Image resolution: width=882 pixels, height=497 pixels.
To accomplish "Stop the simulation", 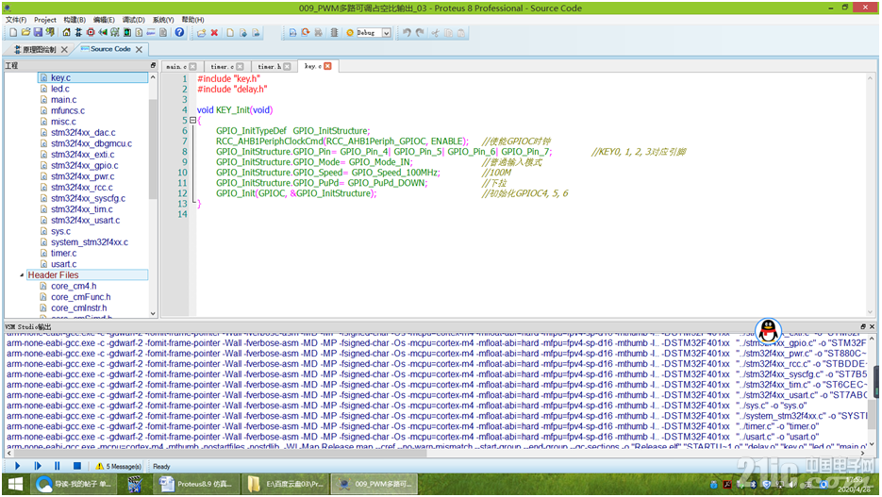I will 77,466.
